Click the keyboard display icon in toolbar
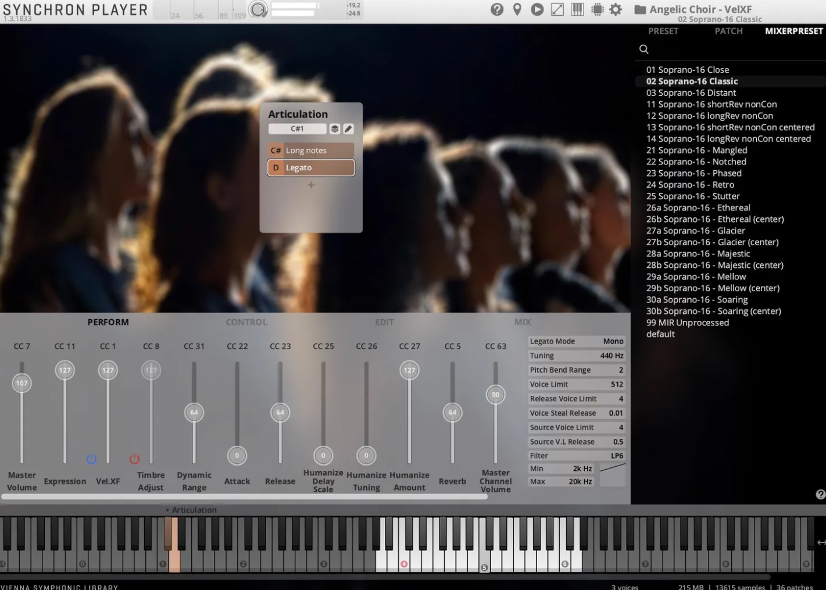The width and height of the screenshot is (826, 590). point(577,9)
